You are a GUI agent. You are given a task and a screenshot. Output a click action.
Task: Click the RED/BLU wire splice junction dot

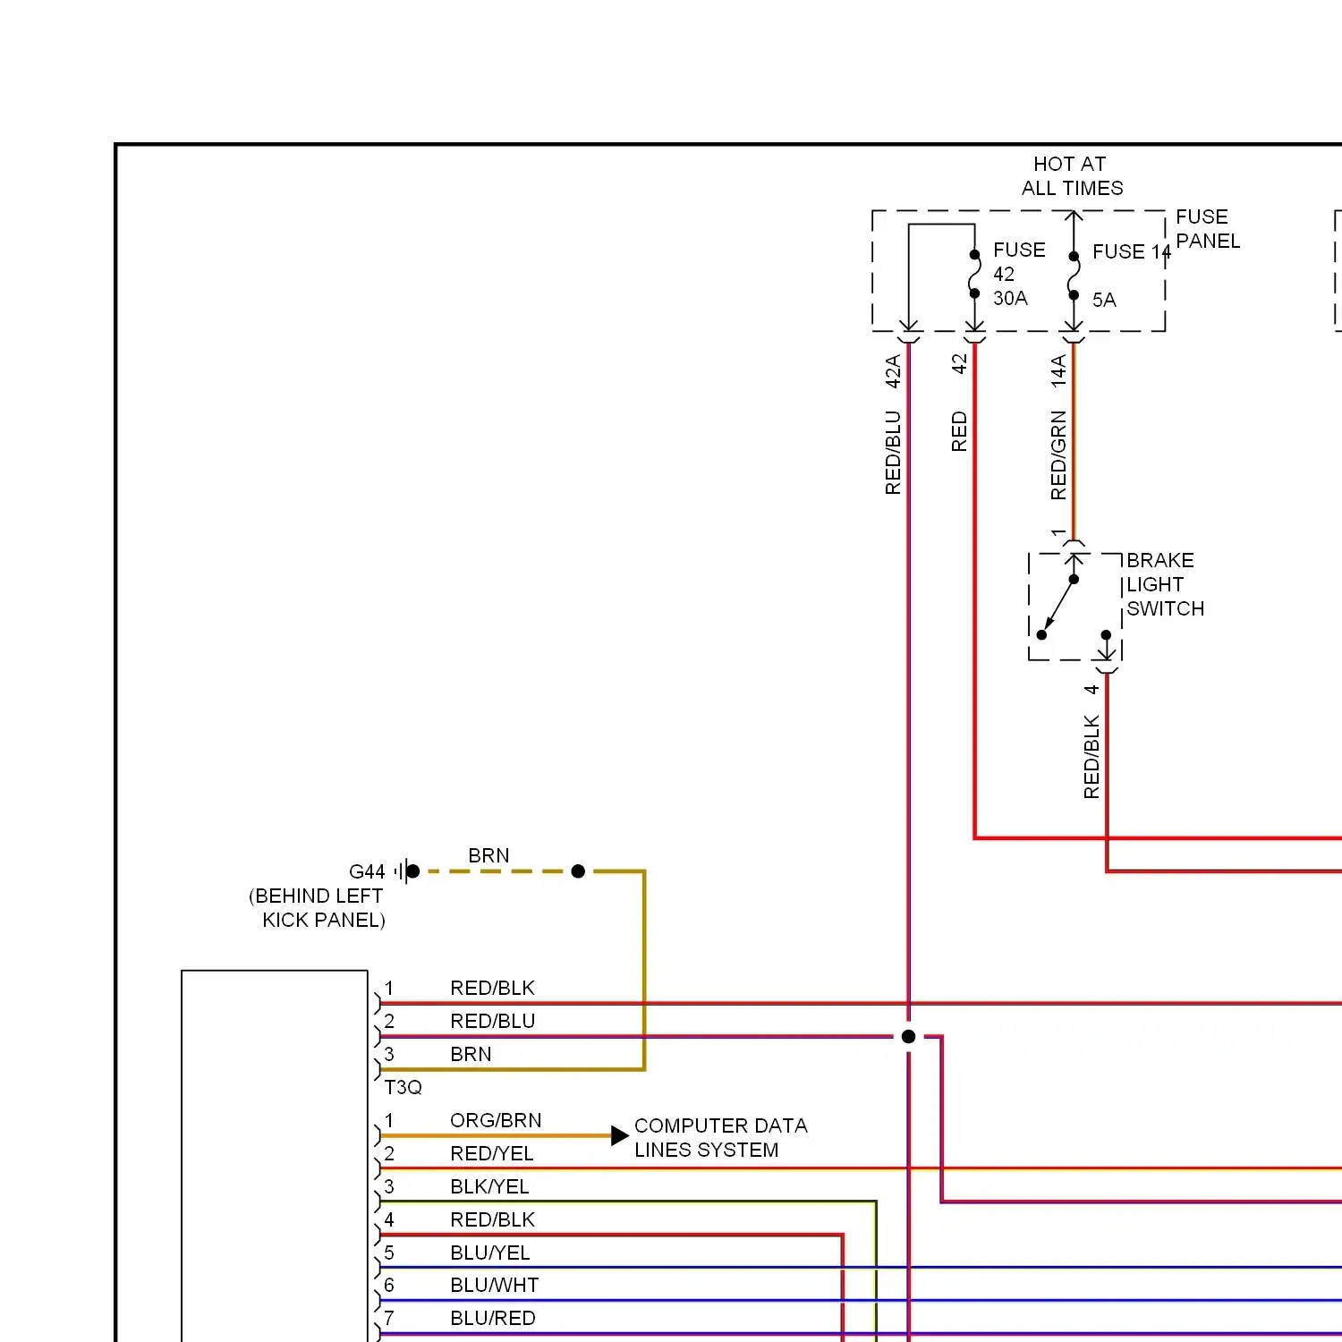pos(908,1036)
